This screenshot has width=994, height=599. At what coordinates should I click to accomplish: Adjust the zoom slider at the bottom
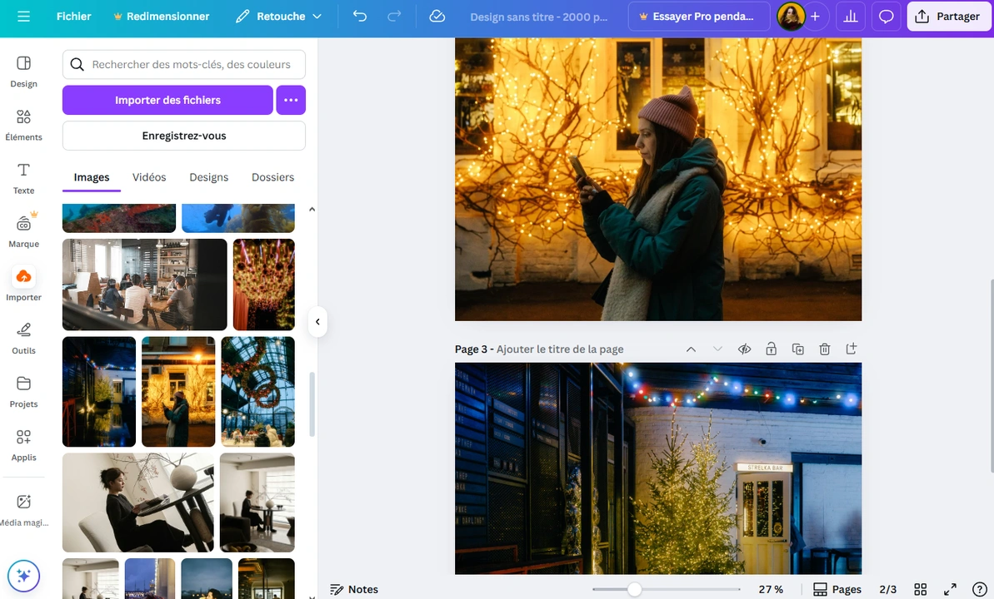tap(635, 589)
